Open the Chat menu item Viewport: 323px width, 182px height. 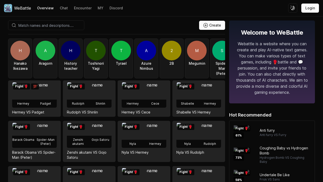coord(64,8)
